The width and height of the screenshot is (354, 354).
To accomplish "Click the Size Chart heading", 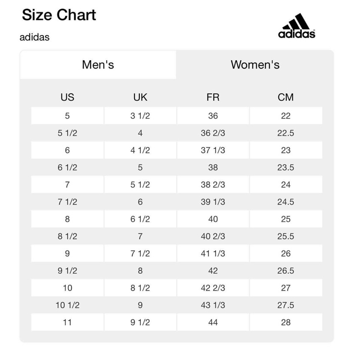I will tap(59, 15).
